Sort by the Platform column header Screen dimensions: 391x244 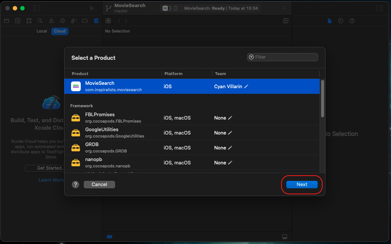coord(173,74)
